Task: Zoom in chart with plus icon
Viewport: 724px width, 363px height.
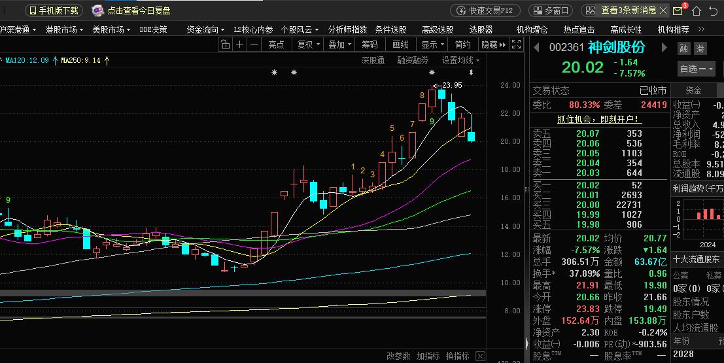Action: click(x=239, y=44)
